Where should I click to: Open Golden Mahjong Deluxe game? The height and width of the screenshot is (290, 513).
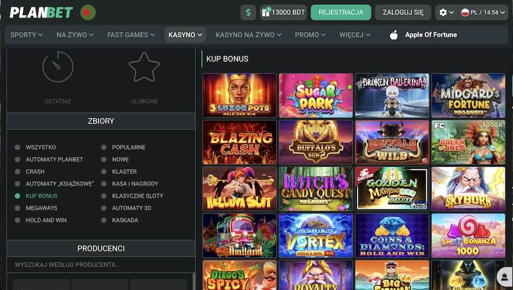(x=392, y=189)
